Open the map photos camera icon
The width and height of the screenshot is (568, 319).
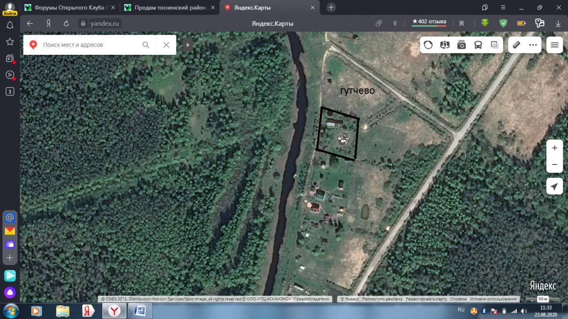(x=461, y=45)
